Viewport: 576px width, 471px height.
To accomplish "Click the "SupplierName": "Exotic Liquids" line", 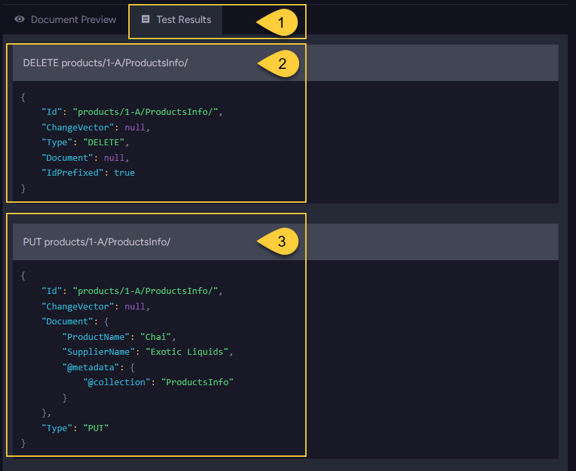I will 148,352.
